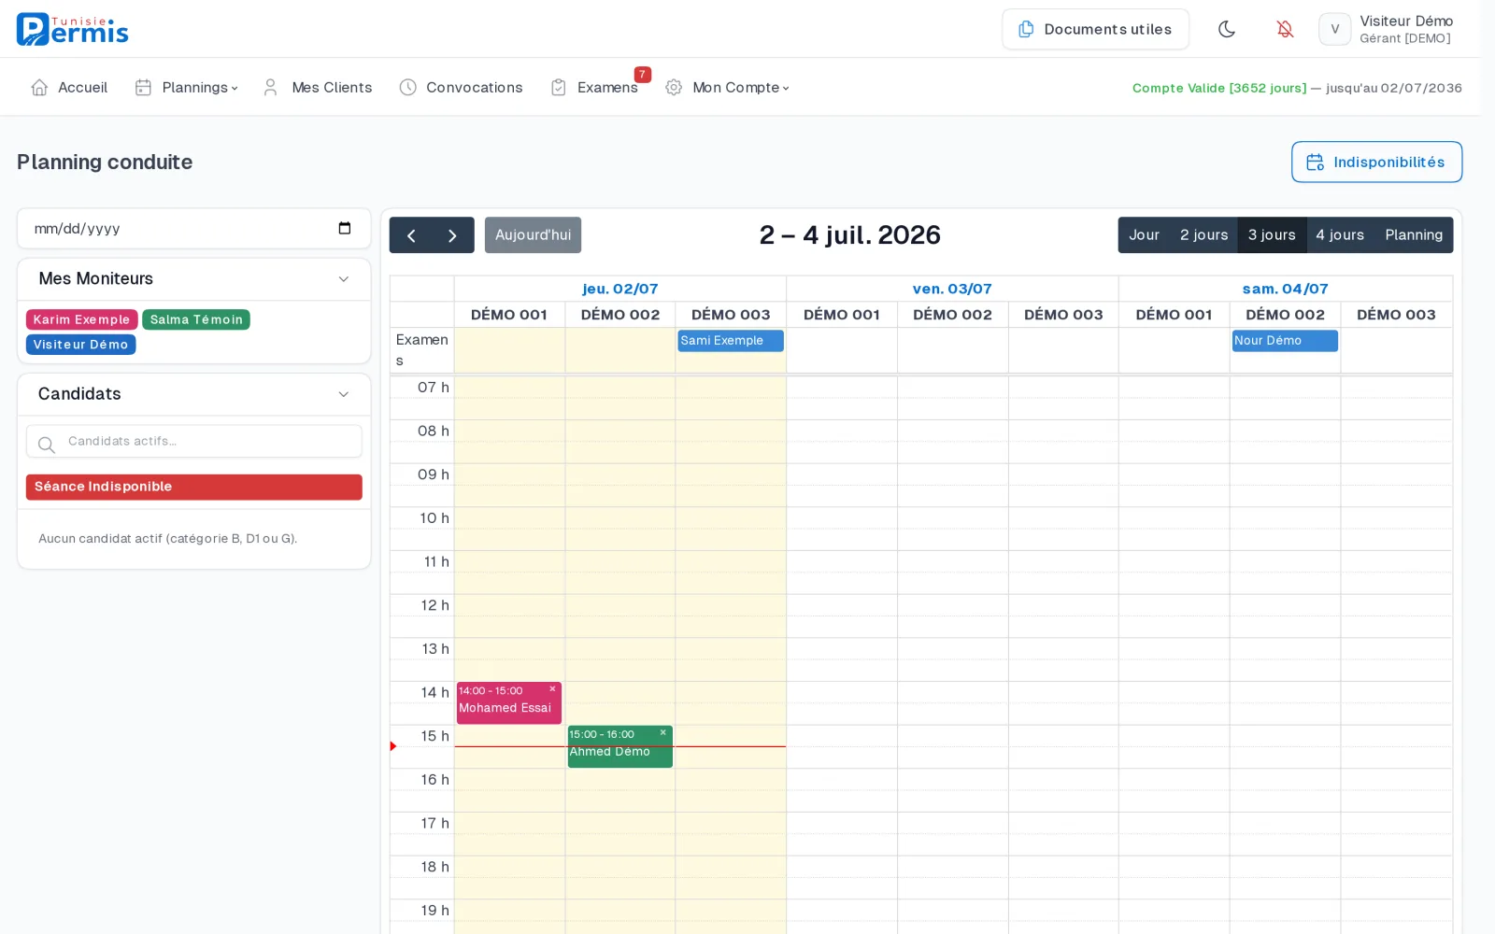Open Documents utiles
The image size is (1495, 934).
click(1095, 29)
